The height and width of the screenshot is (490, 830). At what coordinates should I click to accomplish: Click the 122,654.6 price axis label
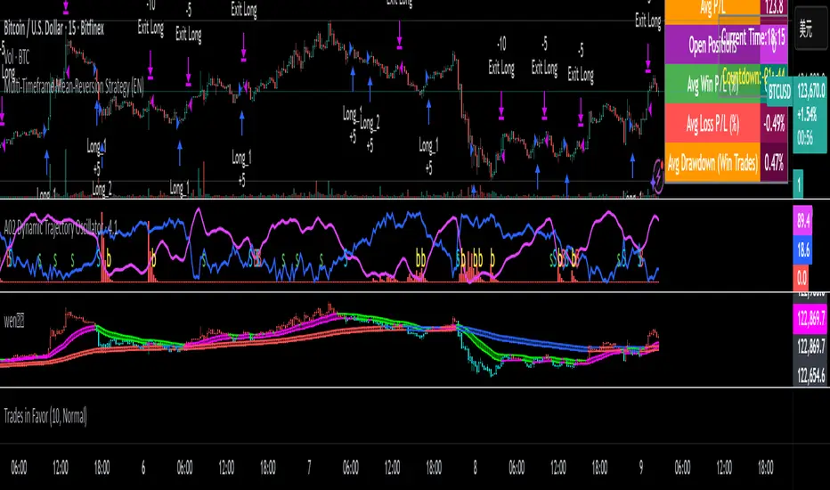[x=810, y=375]
